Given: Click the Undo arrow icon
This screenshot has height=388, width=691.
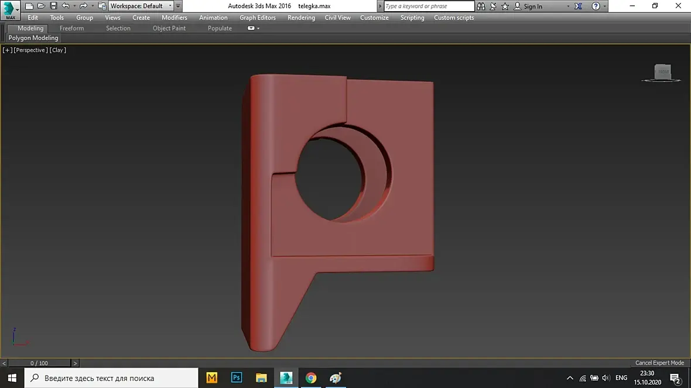Looking at the screenshot, I should [x=65, y=6].
